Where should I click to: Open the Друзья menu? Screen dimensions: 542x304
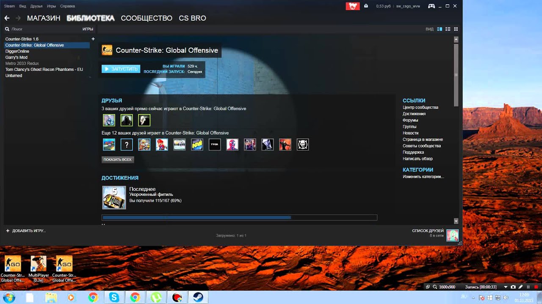coord(36,6)
